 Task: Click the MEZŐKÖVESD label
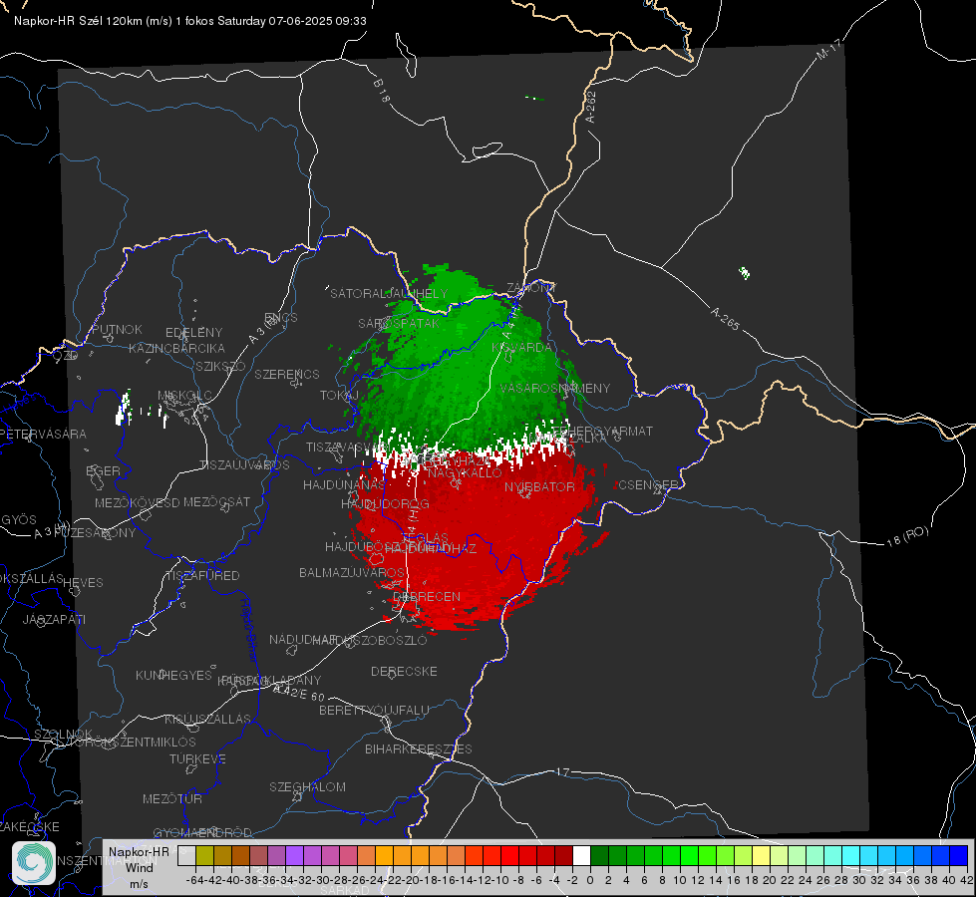pos(138,502)
